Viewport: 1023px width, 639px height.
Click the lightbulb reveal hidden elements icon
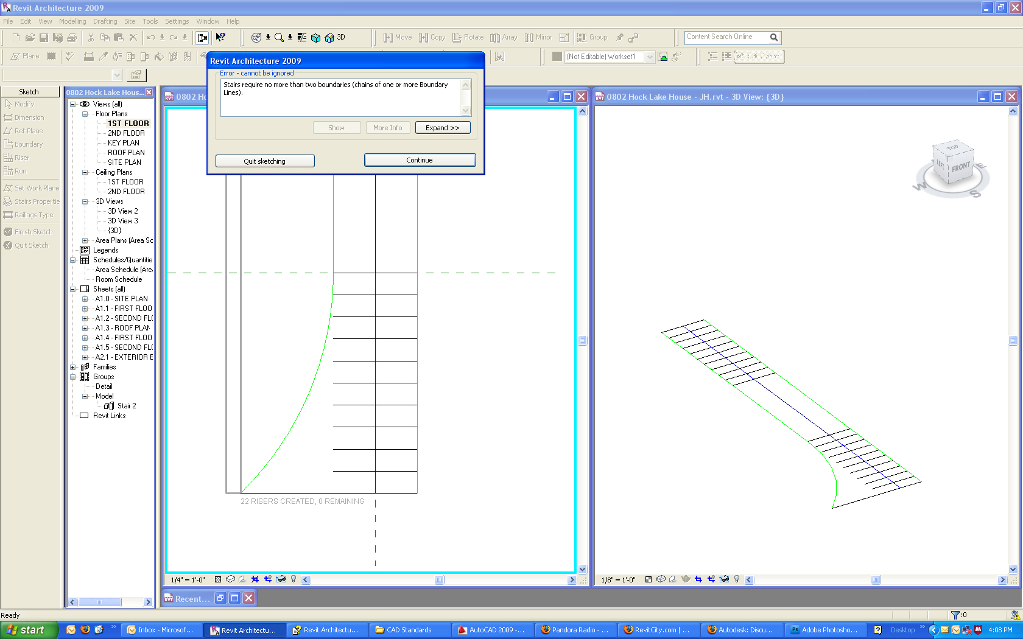pyautogui.click(x=294, y=579)
